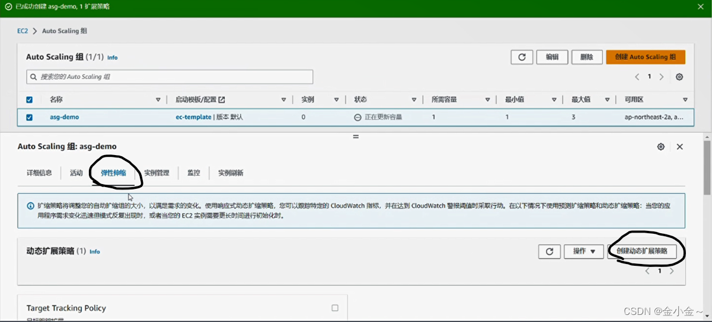Click the 最大值 value 3 in asg-demo row
Image resolution: width=712 pixels, height=322 pixels.
(573, 117)
